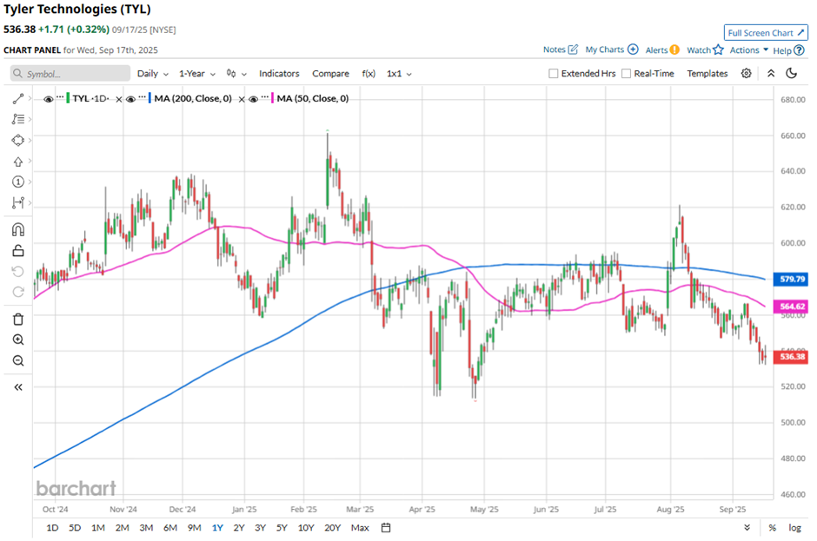Viewport: 817px width, 541px height.
Task: Select the 20Y time range
Action: [332, 527]
